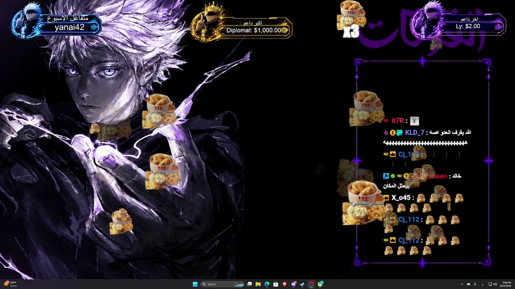Open the network status tray icon
This screenshot has width=515, height=289.
pyautogui.click(x=490, y=284)
